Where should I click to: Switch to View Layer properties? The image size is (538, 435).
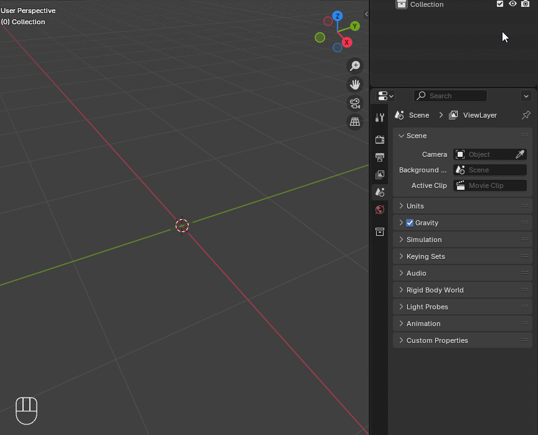[380, 175]
